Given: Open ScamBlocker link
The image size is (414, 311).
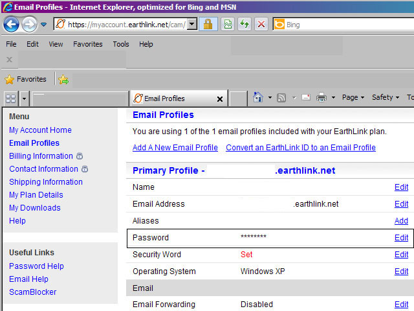Looking at the screenshot, I should (x=33, y=292).
